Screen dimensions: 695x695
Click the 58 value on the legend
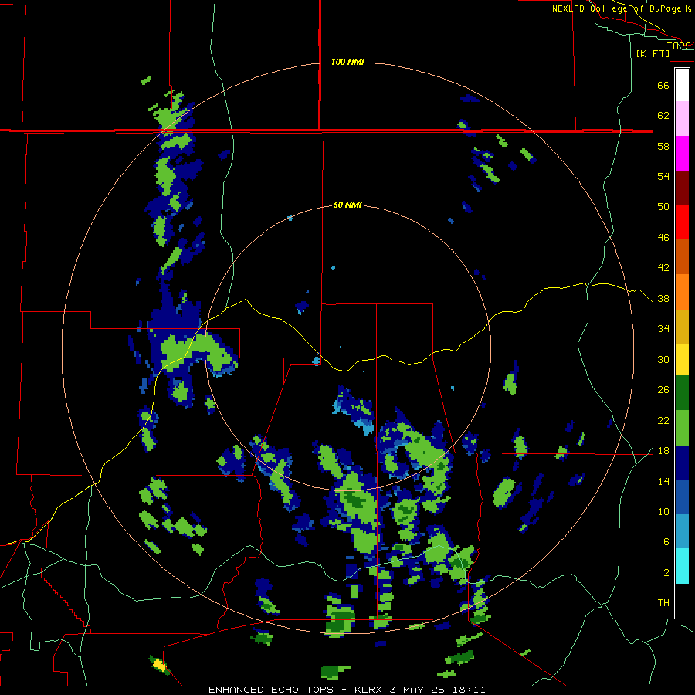point(663,146)
